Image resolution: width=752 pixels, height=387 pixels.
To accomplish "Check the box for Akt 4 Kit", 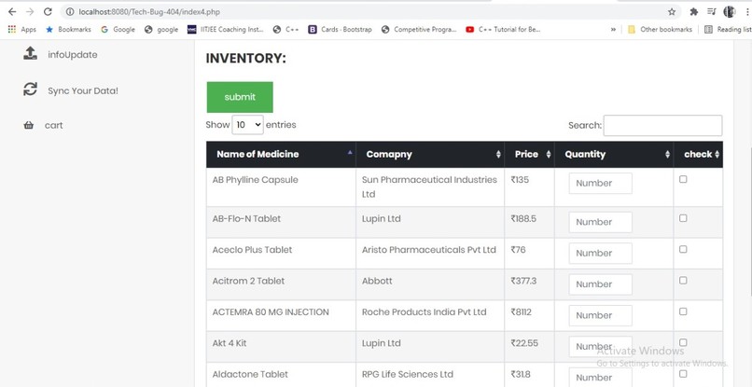I will 683,343.
